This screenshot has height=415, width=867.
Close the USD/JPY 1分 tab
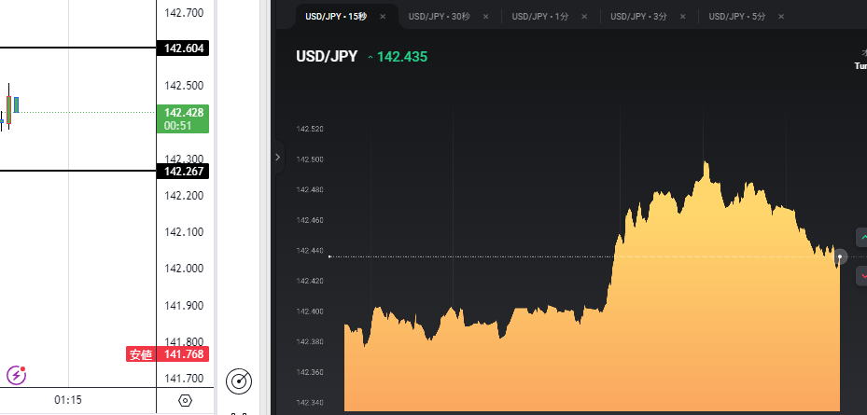point(584,17)
